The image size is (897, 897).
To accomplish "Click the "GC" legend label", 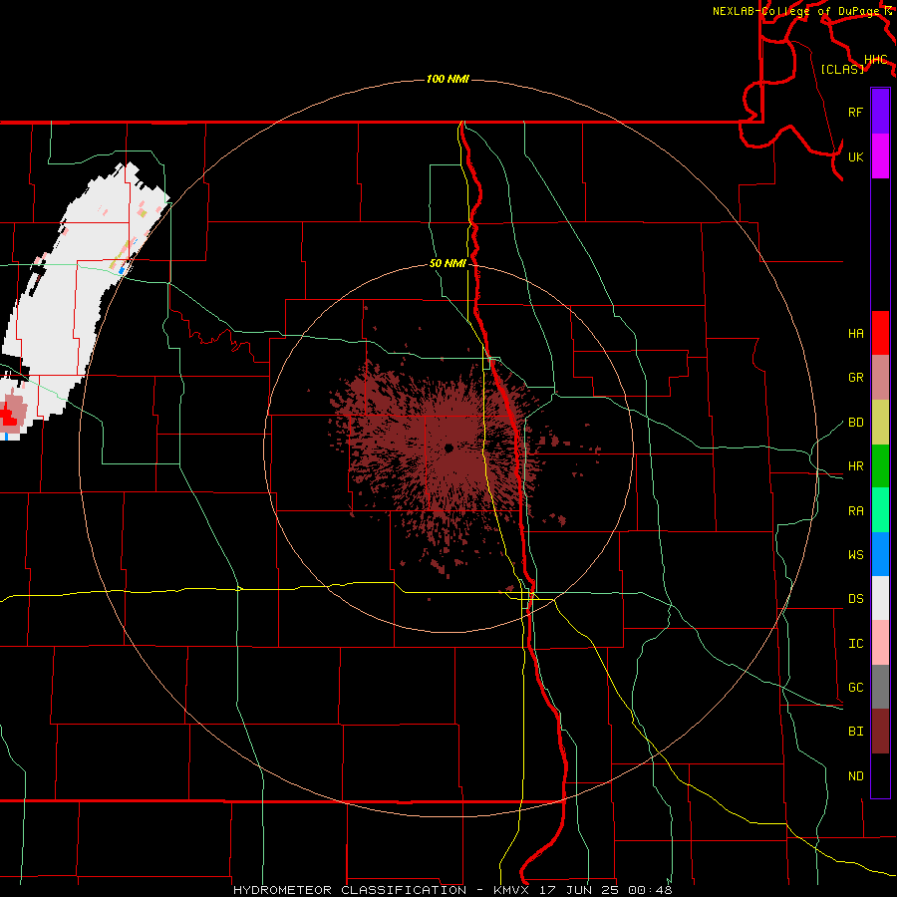I will (855, 688).
